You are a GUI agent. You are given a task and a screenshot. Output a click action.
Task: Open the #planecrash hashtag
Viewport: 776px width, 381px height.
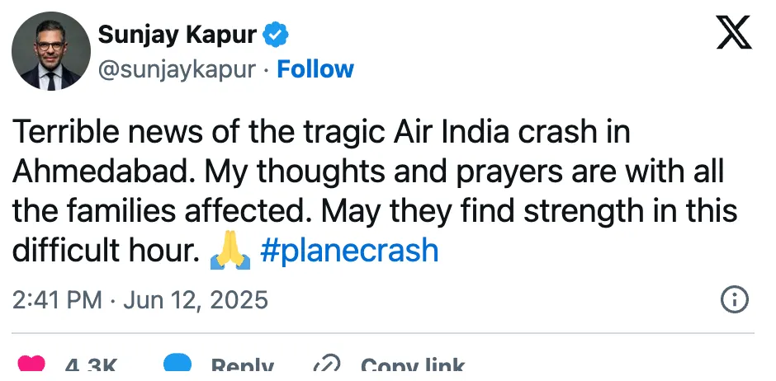tap(349, 251)
